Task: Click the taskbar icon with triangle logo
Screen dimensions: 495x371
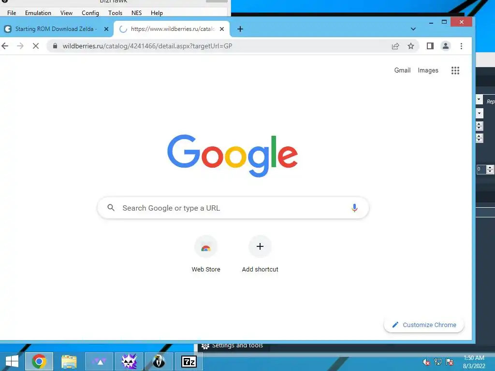Action: click(99, 361)
